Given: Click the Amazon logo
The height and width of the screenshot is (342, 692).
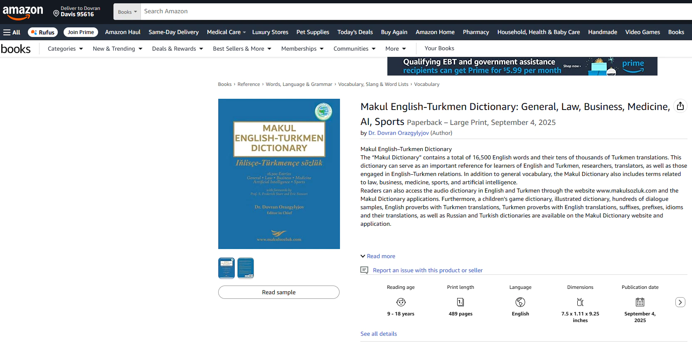Looking at the screenshot, I should (x=23, y=12).
